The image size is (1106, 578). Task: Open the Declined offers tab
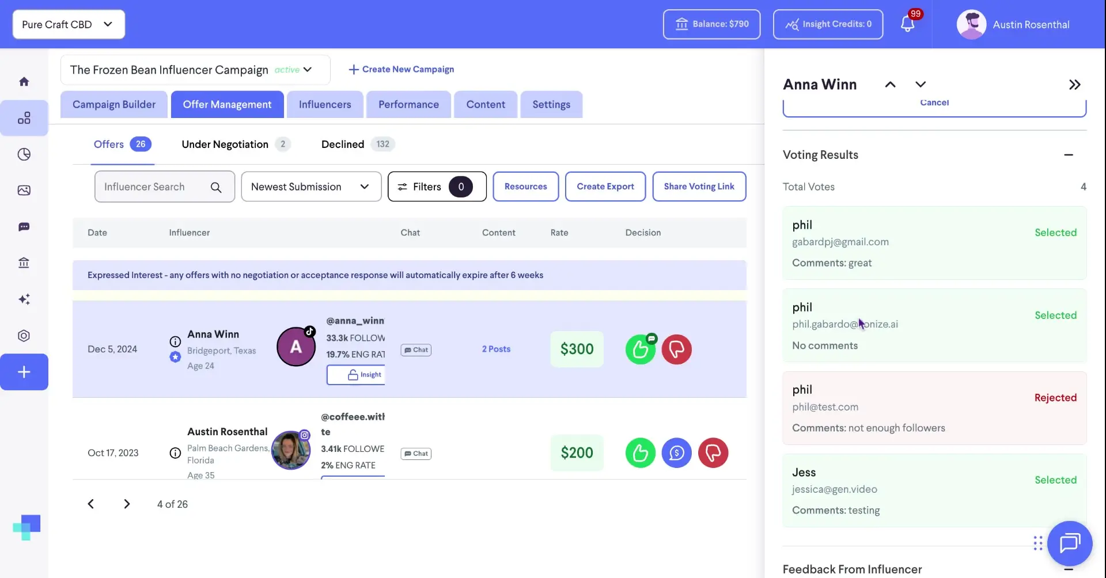(342, 144)
